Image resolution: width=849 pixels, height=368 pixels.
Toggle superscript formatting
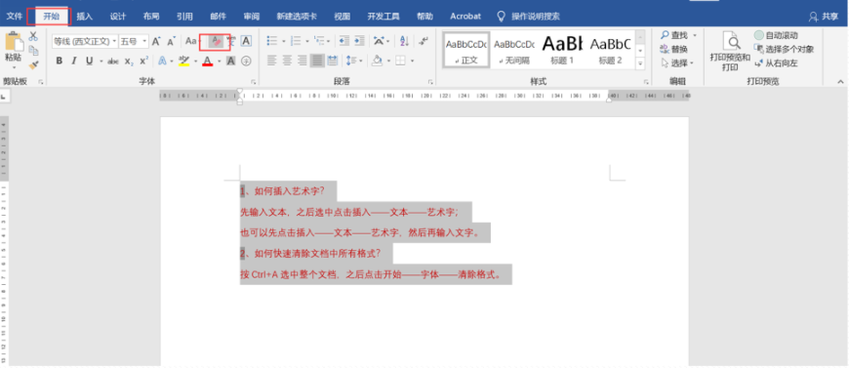point(143,61)
